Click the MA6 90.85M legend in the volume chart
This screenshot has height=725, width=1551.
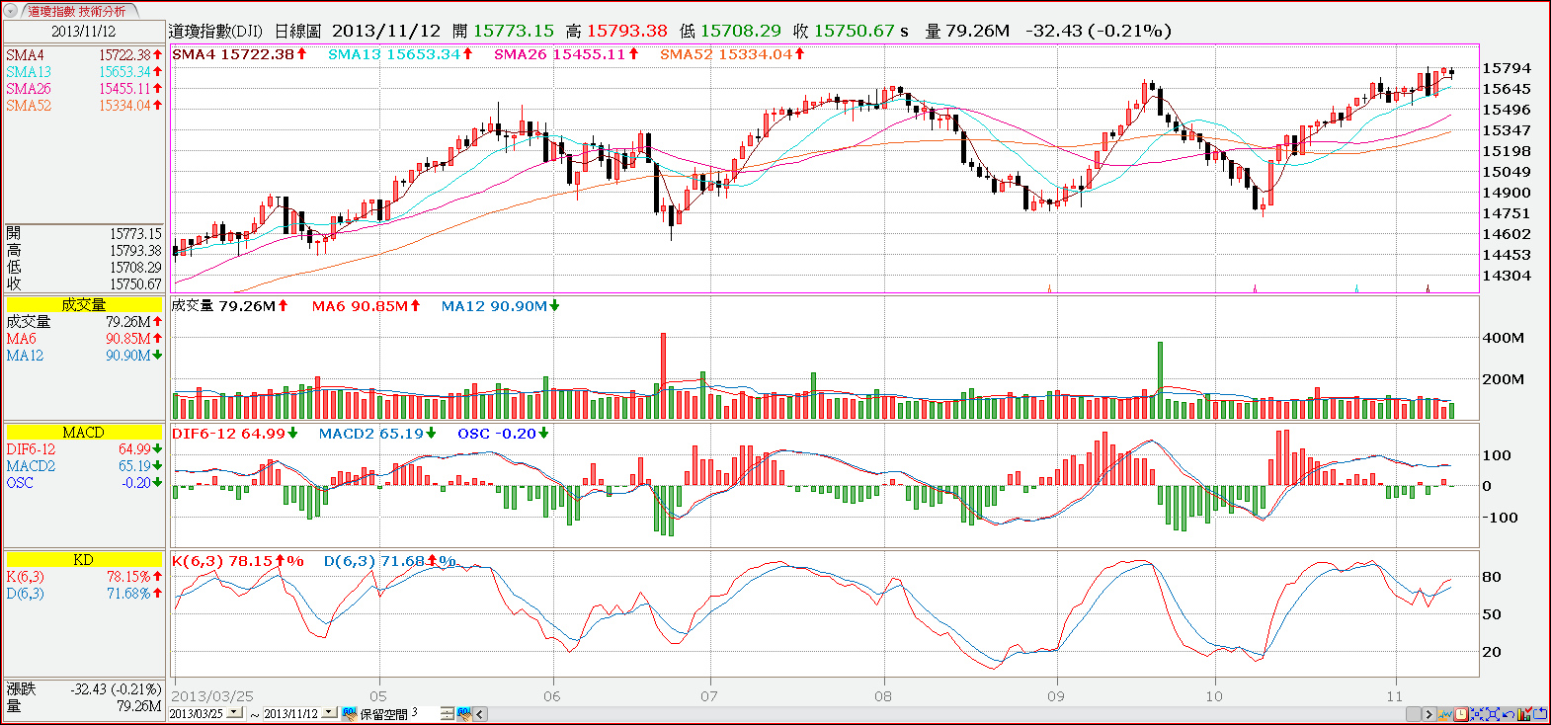pyautogui.click(x=366, y=306)
